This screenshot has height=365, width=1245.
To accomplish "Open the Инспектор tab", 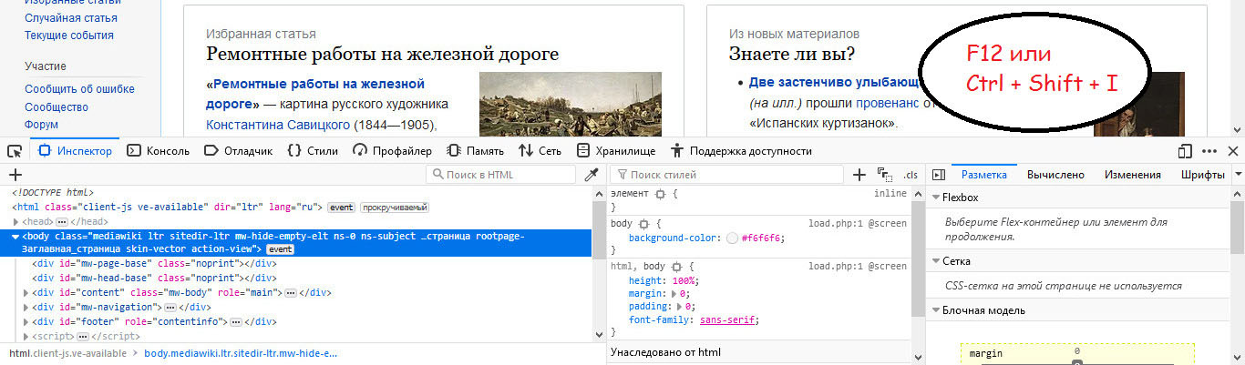I will pyautogui.click(x=75, y=151).
